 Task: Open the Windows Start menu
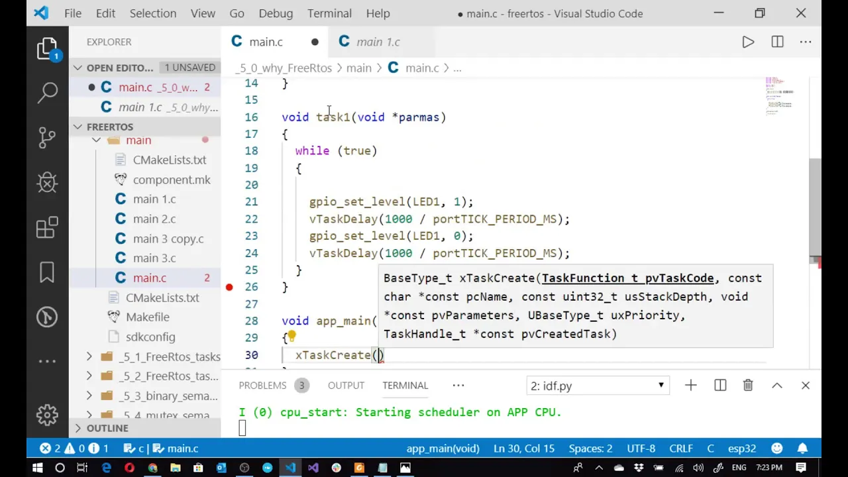click(37, 468)
